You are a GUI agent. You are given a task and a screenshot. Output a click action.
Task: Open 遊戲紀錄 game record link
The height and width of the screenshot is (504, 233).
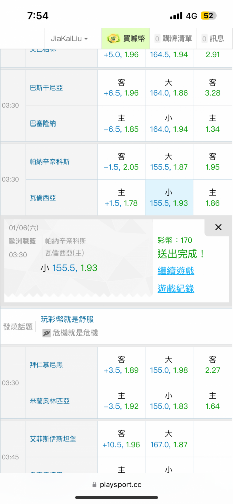(176, 289)
